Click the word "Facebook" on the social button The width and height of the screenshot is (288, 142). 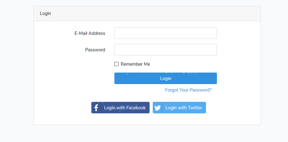click(136, 108)
